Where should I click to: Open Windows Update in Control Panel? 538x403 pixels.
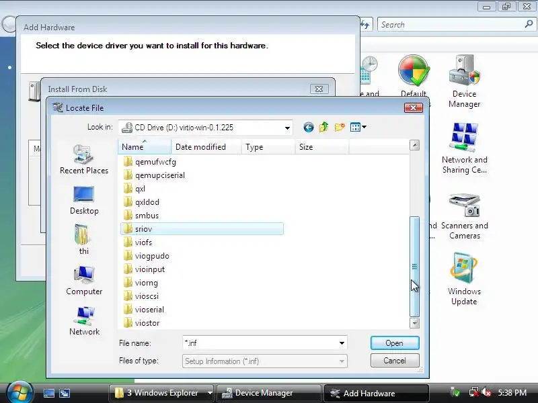[464, 279]
